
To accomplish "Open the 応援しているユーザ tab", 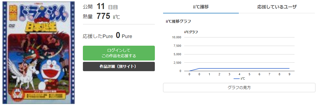I will (x=277, y=7).
